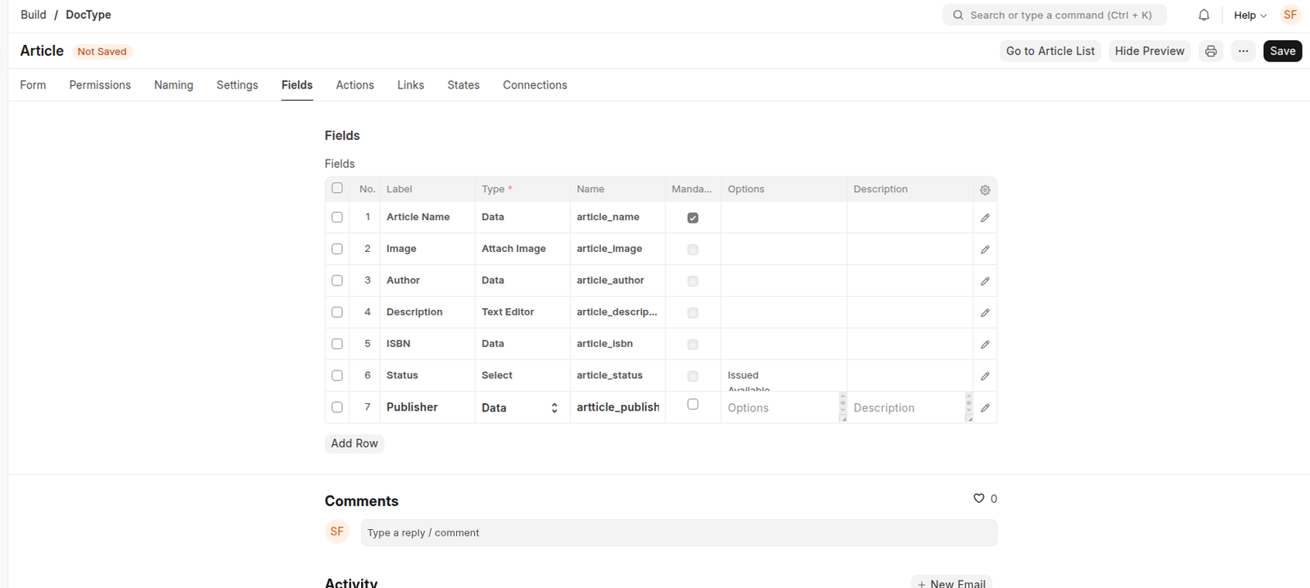The image size is (1310, 588).
Task: Switch to the Permissions tab
Action: 100,85
